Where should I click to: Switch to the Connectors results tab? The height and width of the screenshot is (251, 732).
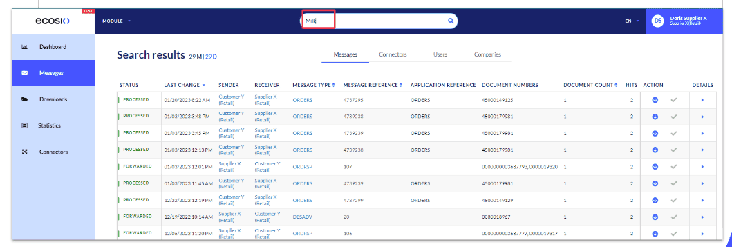point(393,54)
